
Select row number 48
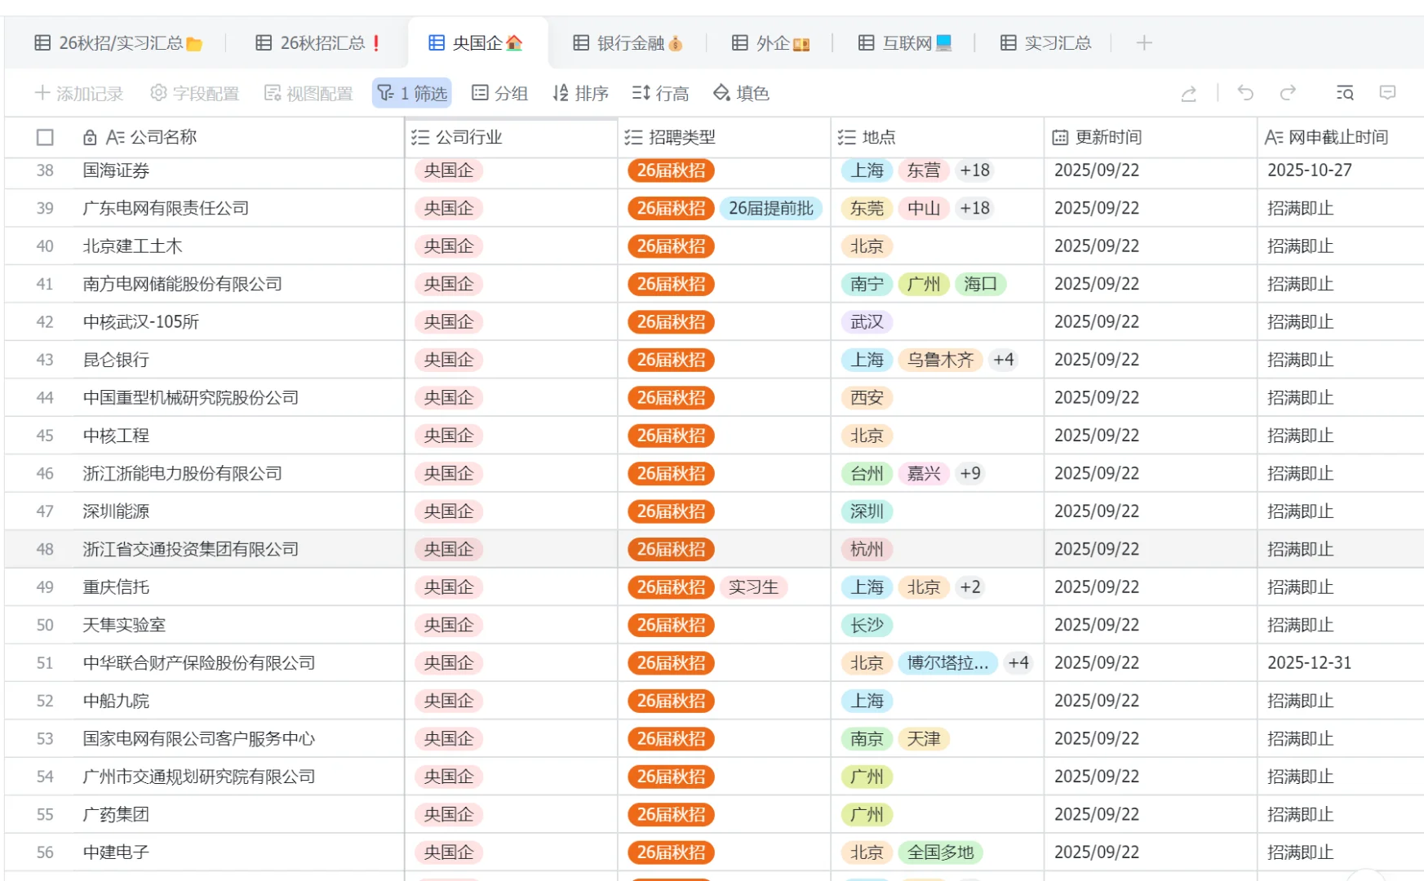tap(45, 550)
